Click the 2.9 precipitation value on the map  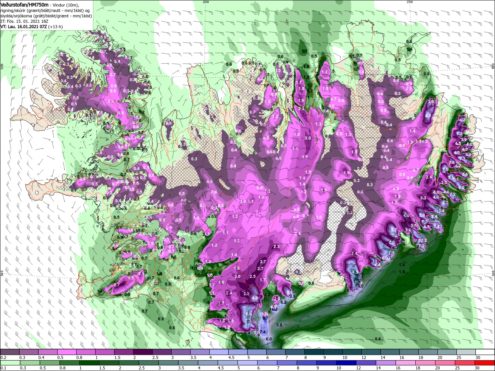click(277, 299)
